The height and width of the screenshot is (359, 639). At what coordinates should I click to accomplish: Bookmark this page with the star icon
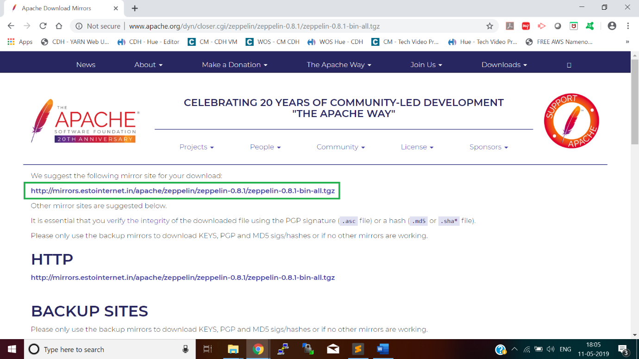[x=489, y=26]
